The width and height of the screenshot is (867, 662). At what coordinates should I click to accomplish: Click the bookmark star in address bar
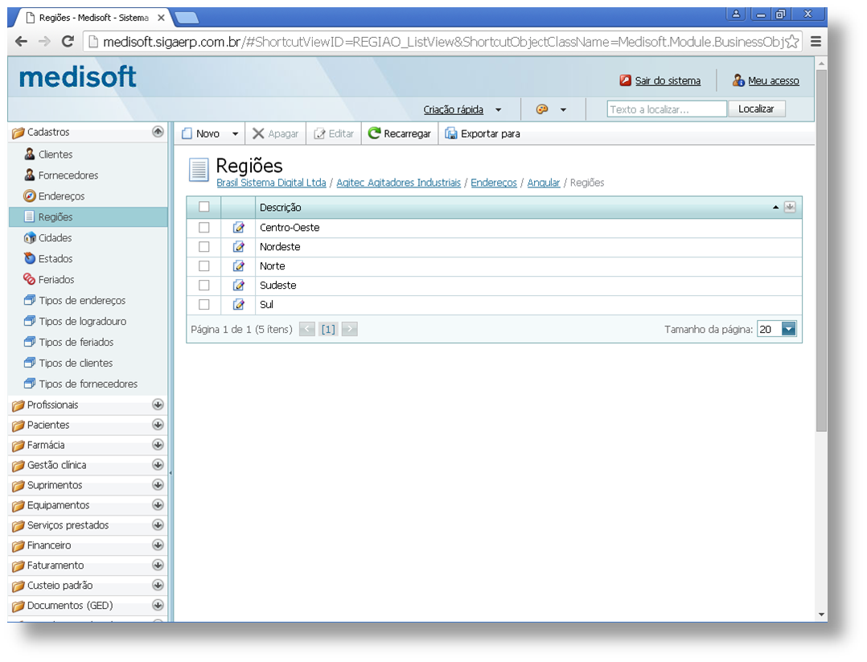coord(791,42)
